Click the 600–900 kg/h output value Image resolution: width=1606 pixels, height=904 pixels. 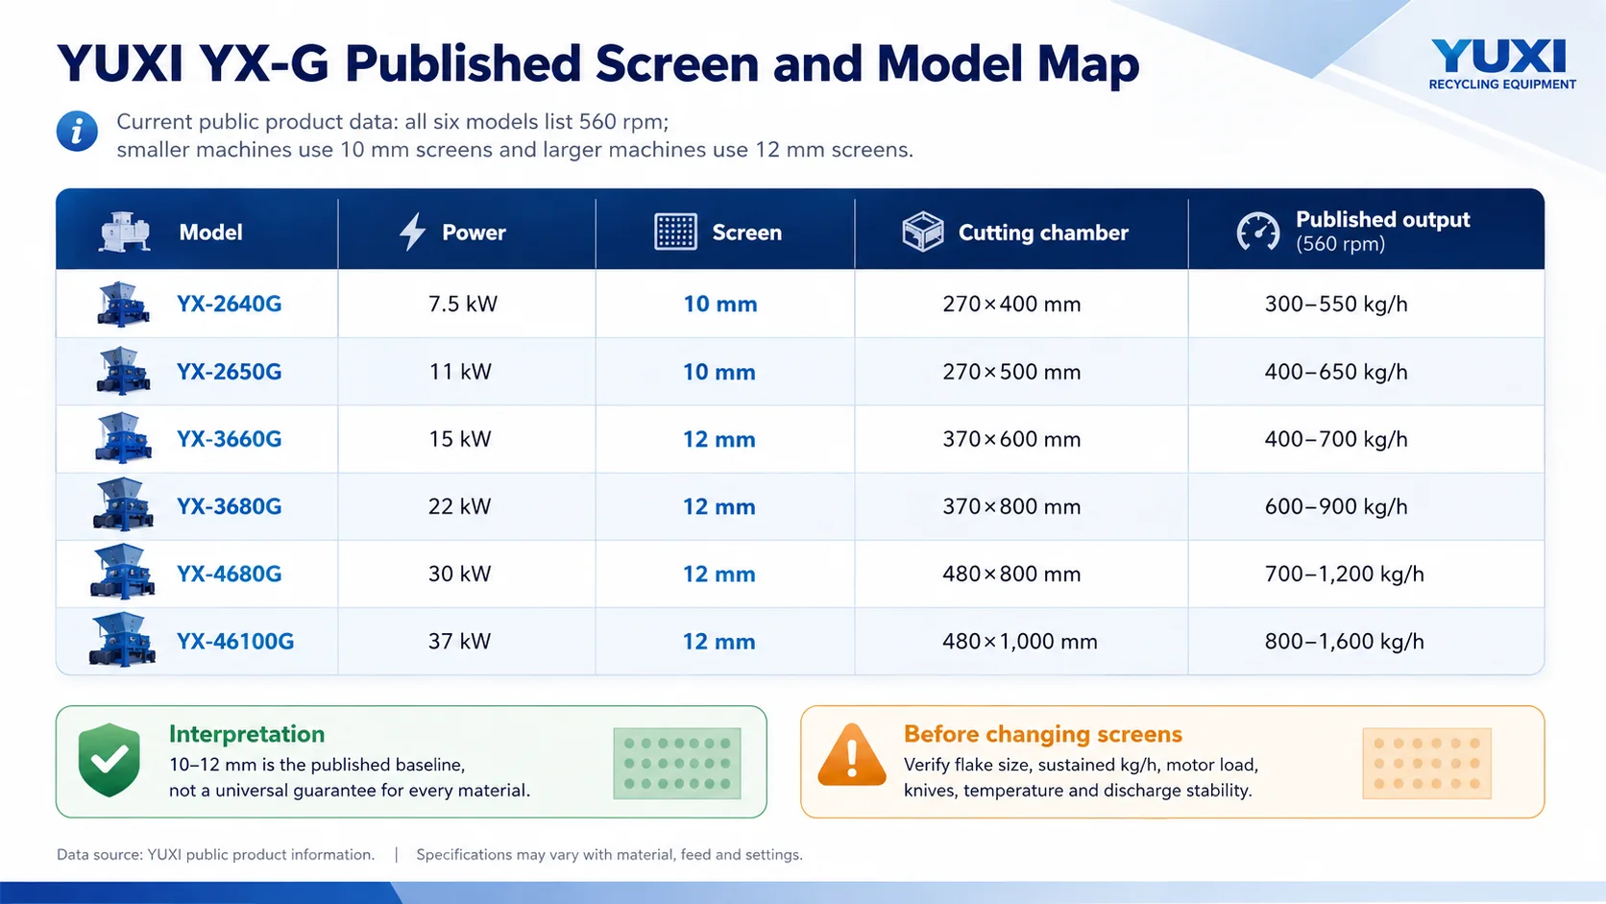(x=1336, y=506)
